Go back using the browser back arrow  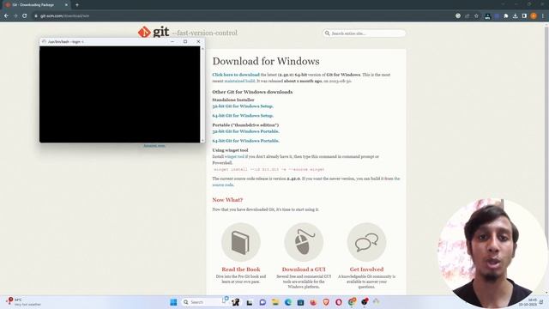coord(6,15)
